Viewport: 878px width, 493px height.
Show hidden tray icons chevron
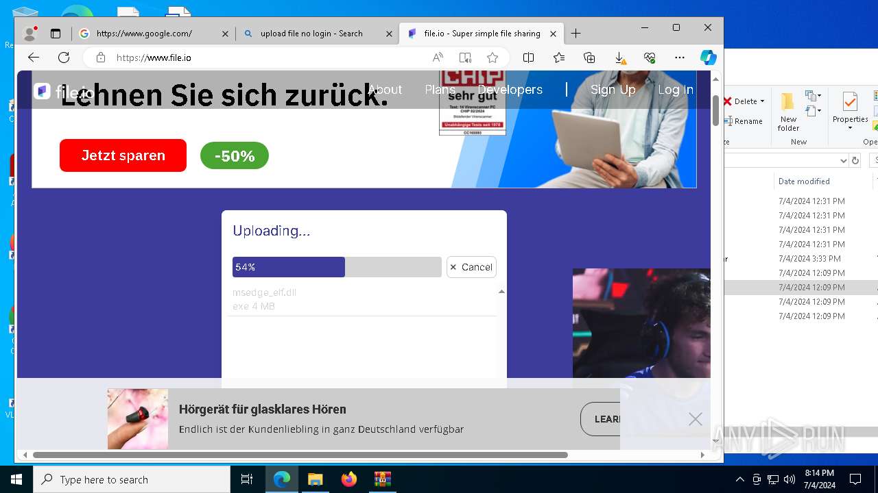click(739, 479)
